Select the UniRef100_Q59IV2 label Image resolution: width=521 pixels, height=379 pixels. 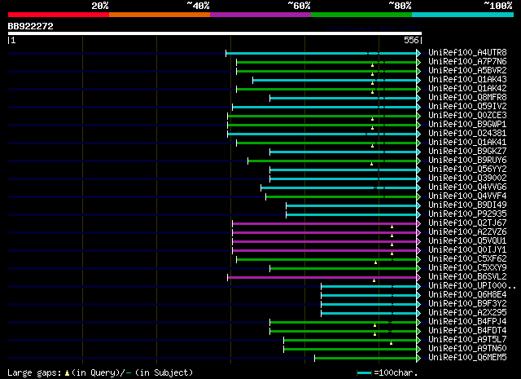click(467, 107)
